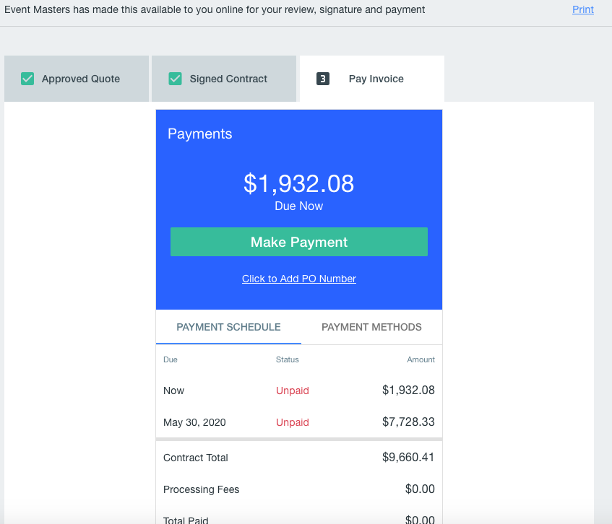Click Unpaid status in May 30 row

(x=293, y=422)
